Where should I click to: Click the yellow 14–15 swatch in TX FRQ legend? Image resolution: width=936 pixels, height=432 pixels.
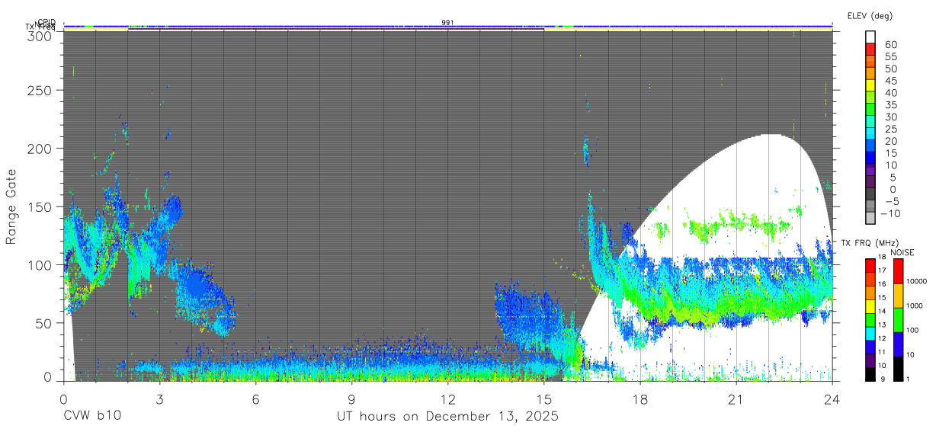(x=870, y=306)
